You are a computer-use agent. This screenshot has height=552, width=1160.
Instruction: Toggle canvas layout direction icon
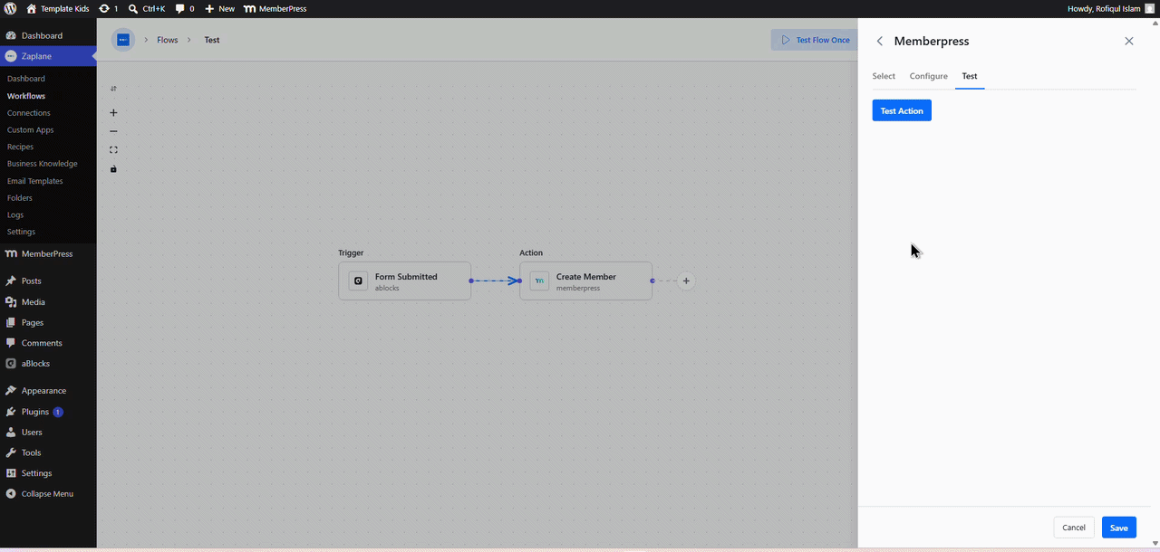[x=113, y=89]
